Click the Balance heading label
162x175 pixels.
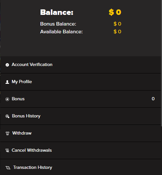pos(57,12)
